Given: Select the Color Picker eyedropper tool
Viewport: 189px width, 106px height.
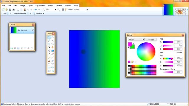Looking at the screenshot, I should click(53, 57).
